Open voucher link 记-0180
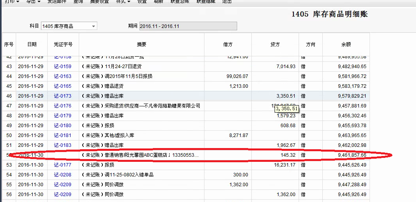The image size is (416, 202). [63, 125]
